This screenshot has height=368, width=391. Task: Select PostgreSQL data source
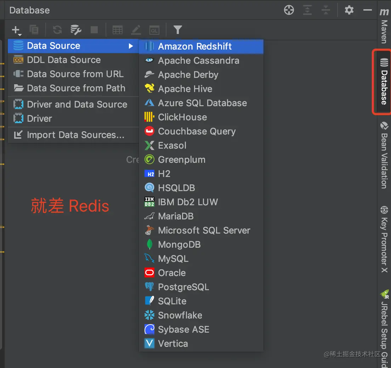coord(201,287)
